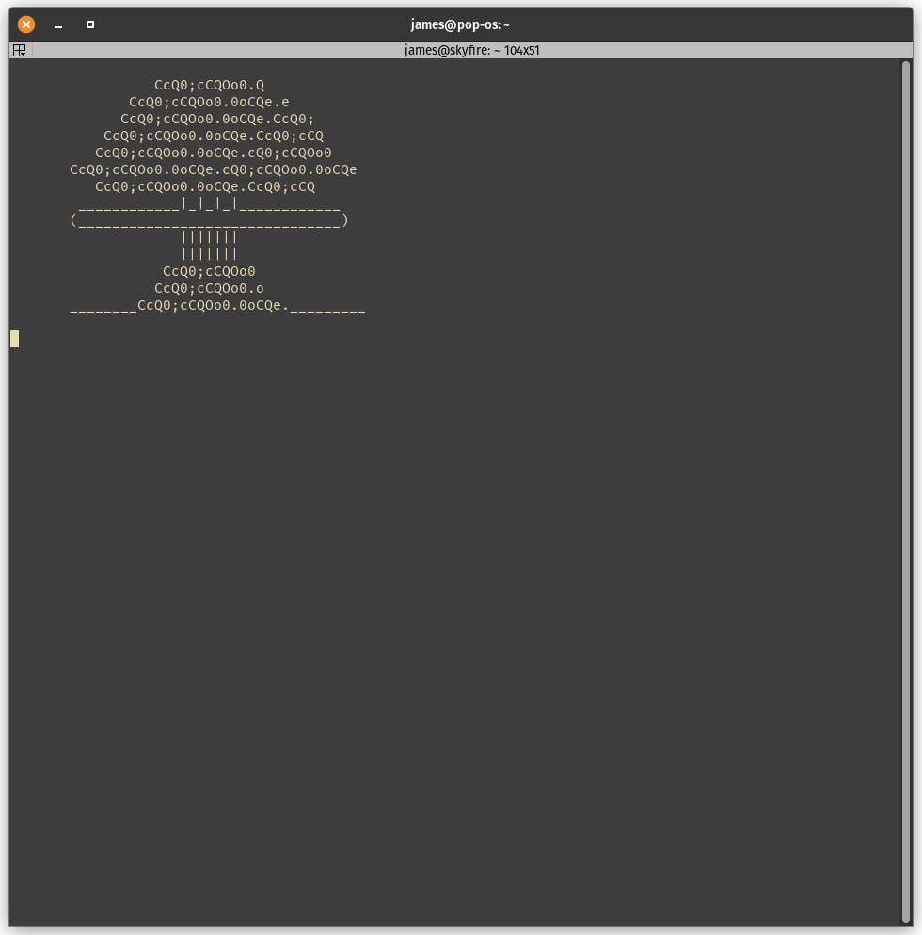Image resolution: width=922 pixels, height=935 pixels.
Task: Minimize the terminal window
Action: coord(58,24)
